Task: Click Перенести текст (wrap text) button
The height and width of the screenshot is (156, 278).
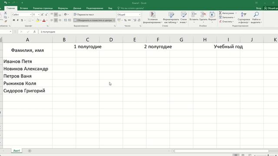Action: [84, 14]
